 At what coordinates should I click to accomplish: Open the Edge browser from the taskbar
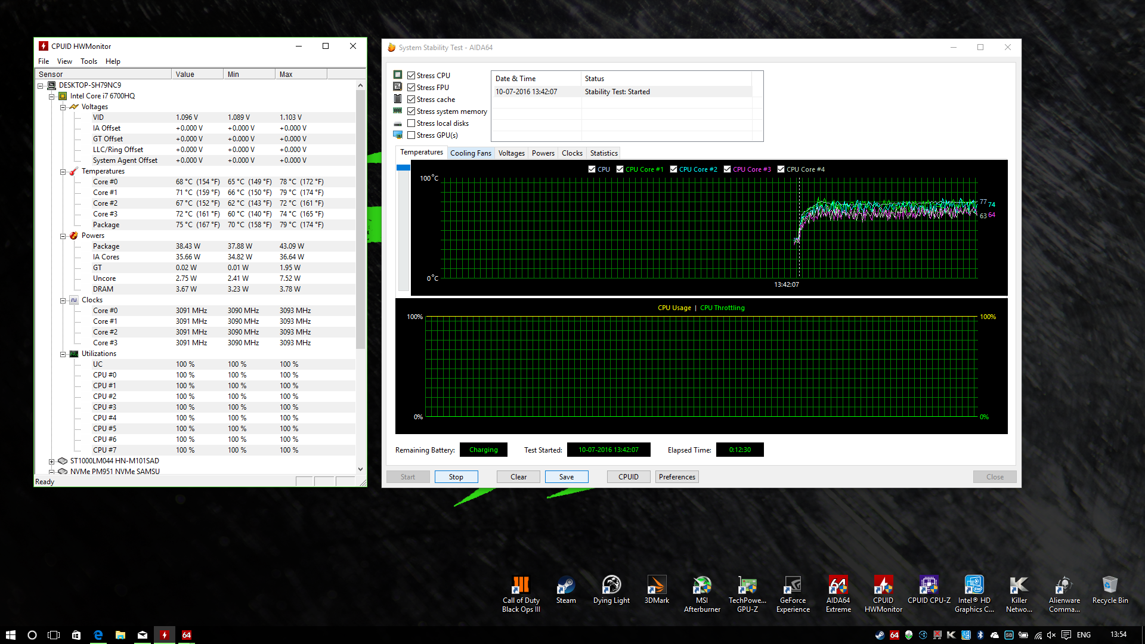pyautogui.click(x=98, y=635)
